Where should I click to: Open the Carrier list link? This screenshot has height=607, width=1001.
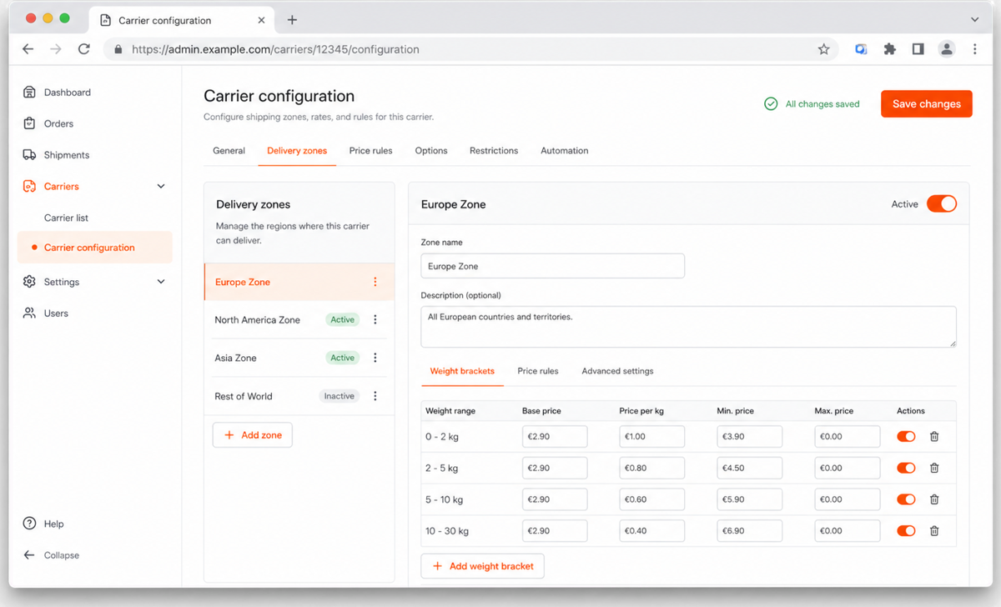click(66, 218)
